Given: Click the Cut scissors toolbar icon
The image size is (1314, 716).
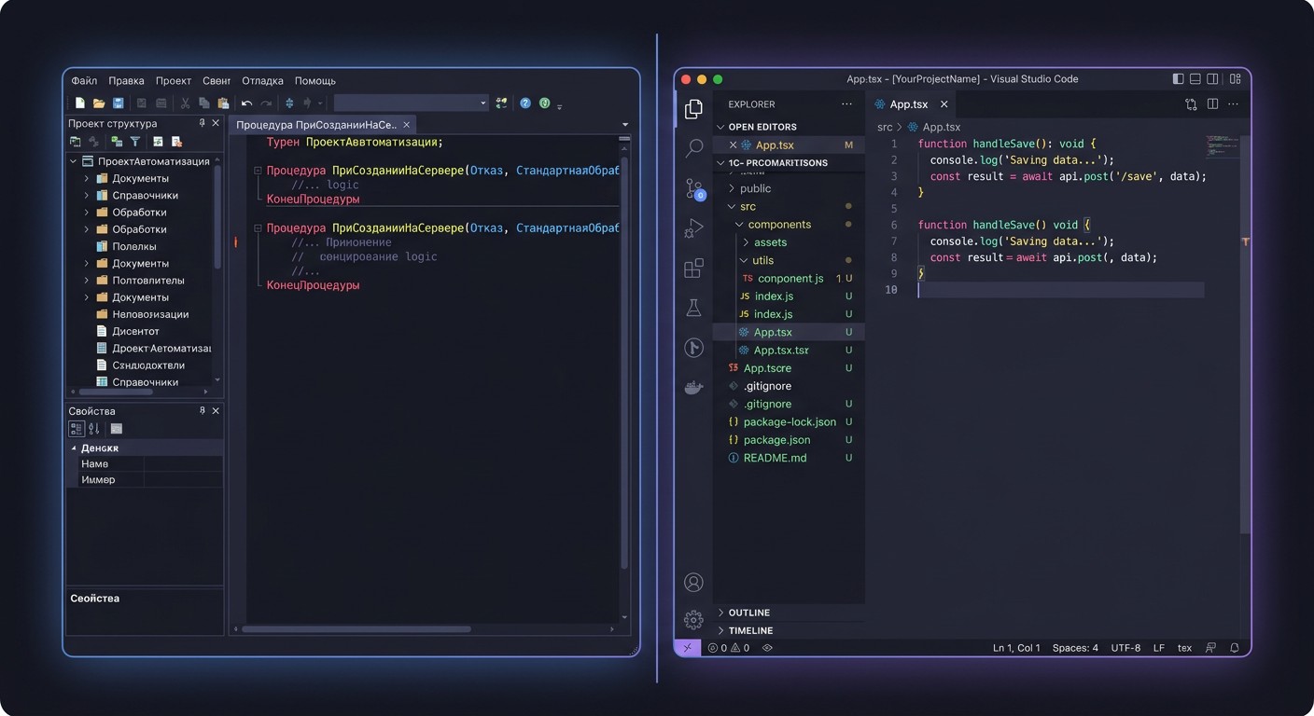Looking at the screenshot, I should [x=185, y=103].
